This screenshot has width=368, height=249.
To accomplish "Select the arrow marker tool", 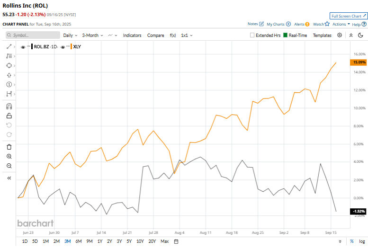I will (x=9, y=75).
